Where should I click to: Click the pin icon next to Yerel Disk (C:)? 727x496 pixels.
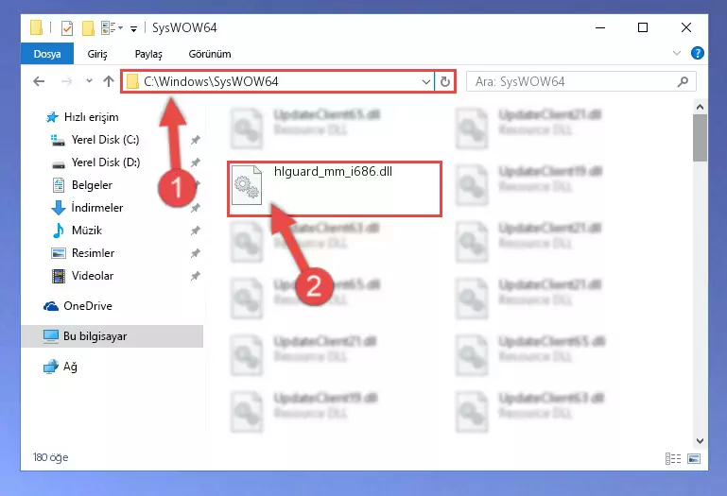(x=195, y=140)
